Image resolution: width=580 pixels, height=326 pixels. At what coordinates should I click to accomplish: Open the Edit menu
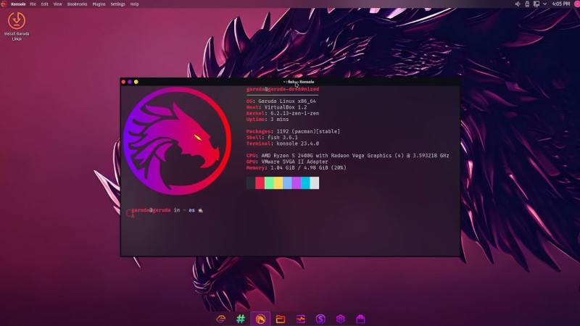pos(45,4)
